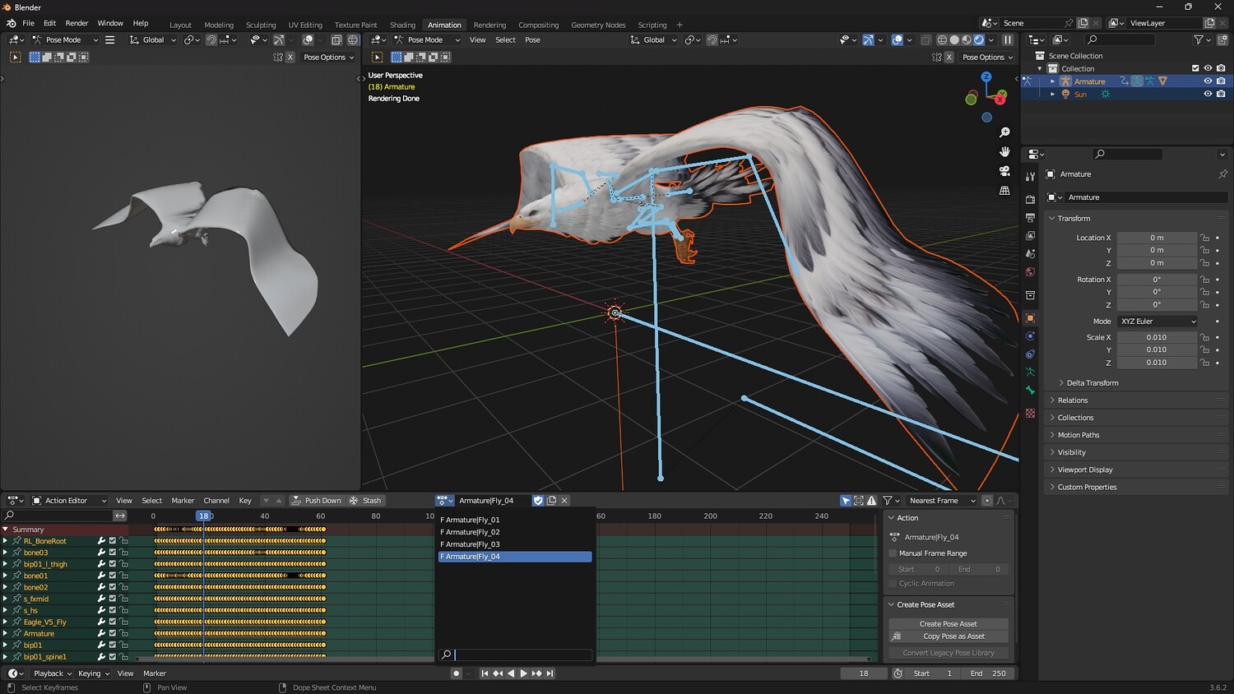Image resolution: width=1234 pixels, height=694 pixels.
Task: Open the Object Data armature properties tab
Action: click(x=1030, y=372)
